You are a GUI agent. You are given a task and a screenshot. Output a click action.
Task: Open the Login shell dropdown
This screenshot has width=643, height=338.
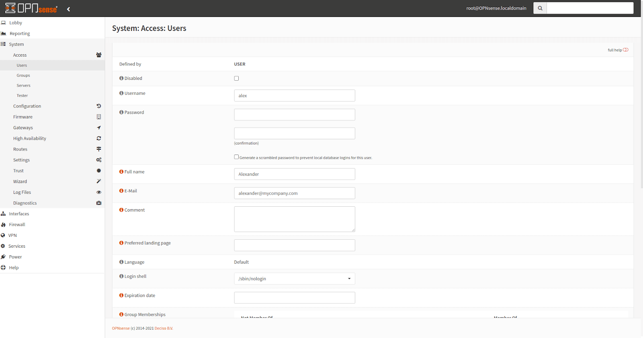294,279
